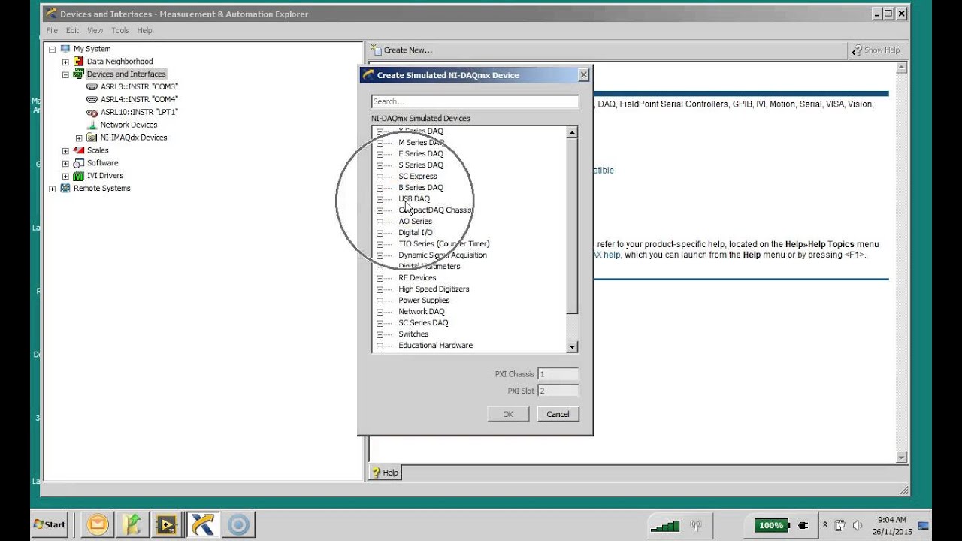Collapse the My System tree node

52,49
